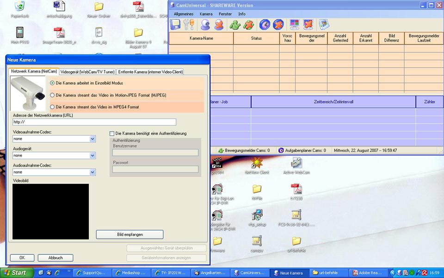444x278 pixels.
Task: Click the multi-colored monitor view icon
Action: [x=294, y=25]
